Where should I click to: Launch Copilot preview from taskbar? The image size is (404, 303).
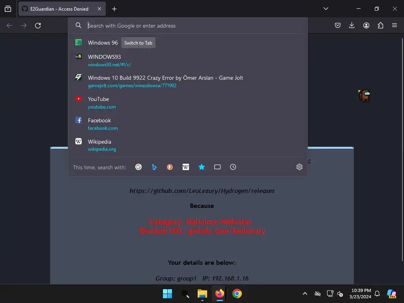pyautogui.click(x=391, y=294)
